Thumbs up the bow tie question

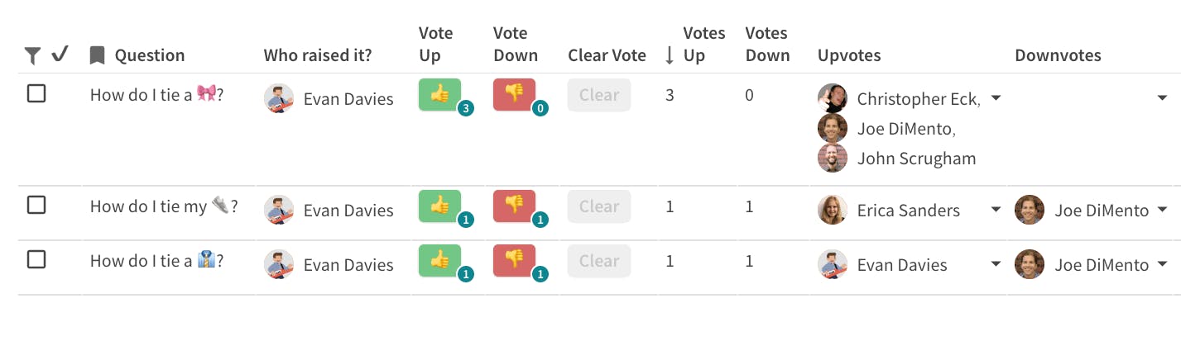pyautogui.click(x=439, y=94)
